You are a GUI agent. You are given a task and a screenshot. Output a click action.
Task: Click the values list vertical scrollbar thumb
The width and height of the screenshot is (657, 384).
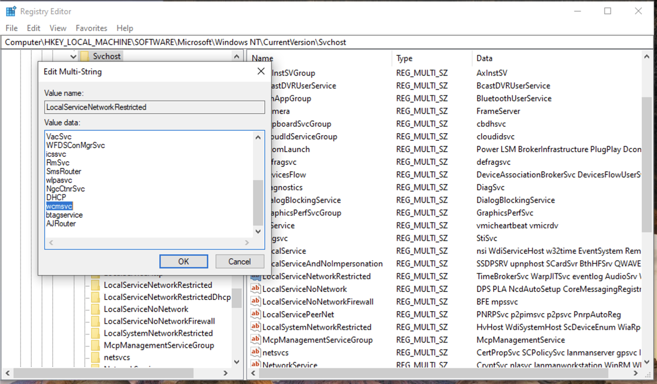click(647, 164)
